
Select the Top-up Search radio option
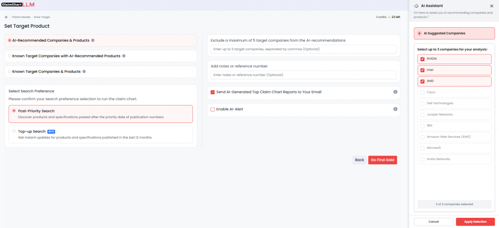click(x=14, y=131)
